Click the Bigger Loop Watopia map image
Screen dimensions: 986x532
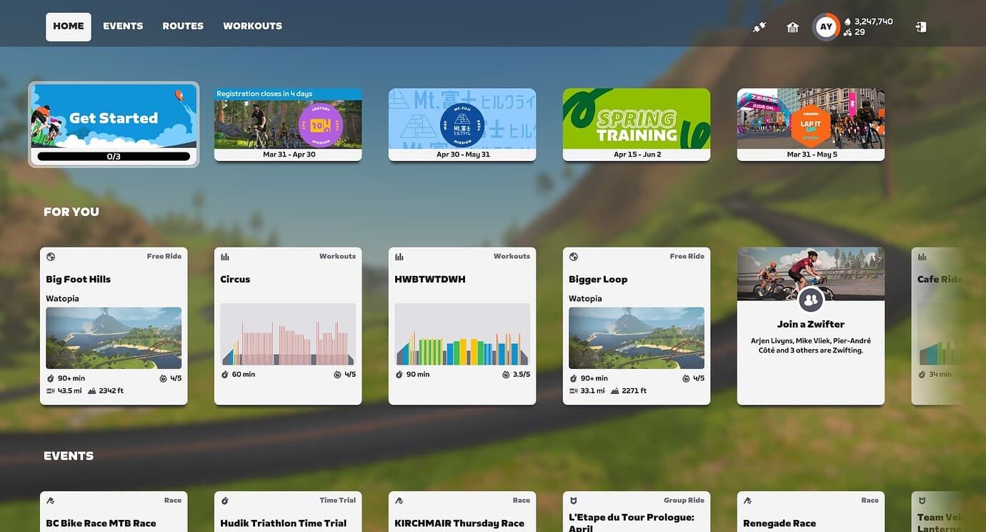tap(637, 338)
